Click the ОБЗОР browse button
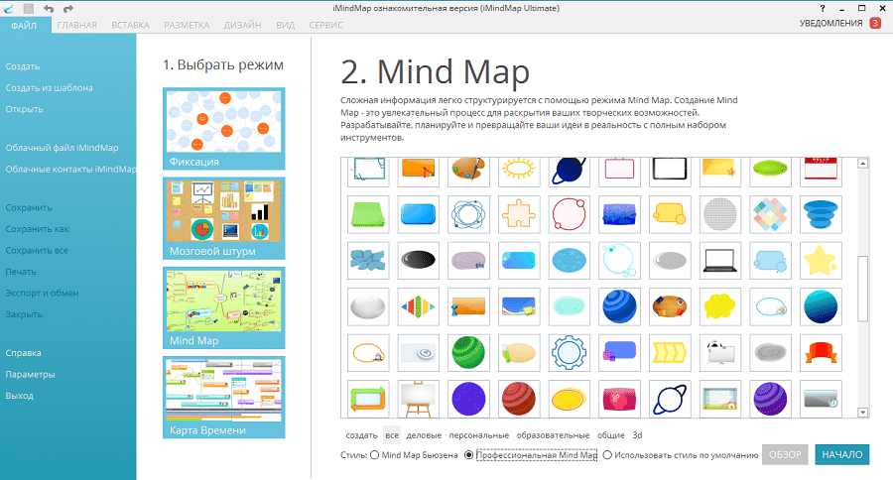The width and height of the screenshot is (893, 480). tap(785, 455)
